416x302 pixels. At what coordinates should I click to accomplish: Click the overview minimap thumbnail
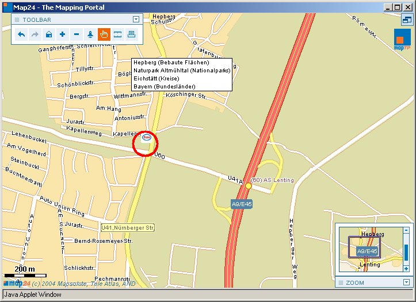click(368, 250)
